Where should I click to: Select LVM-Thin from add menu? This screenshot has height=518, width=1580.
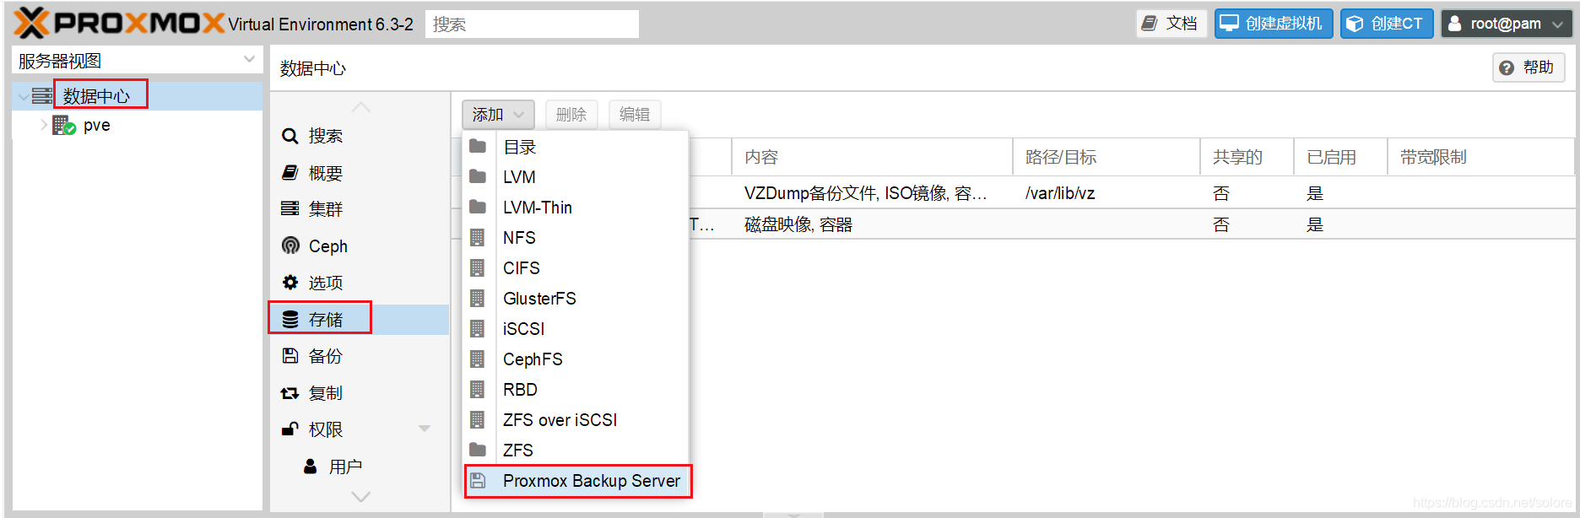pyautogui.click(x=576, y=208)
